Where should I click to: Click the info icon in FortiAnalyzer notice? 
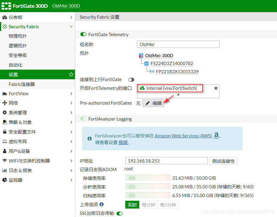[x=89, y=139]
